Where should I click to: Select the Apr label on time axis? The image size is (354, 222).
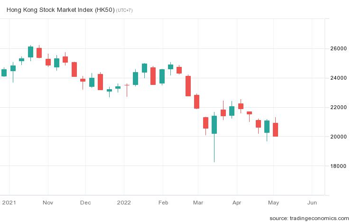coord(237,202)
